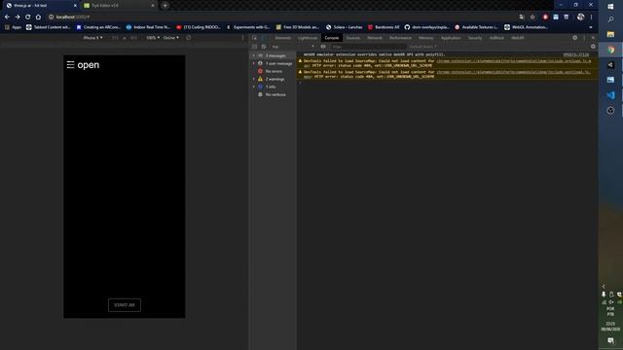The image size is (623, 350).
Task: Open the Apps bookmark shortcut
Action: [x=13, y=27]
